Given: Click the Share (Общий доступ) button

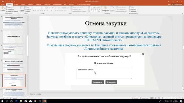Looking at the screenshot, I should (177, 5).
